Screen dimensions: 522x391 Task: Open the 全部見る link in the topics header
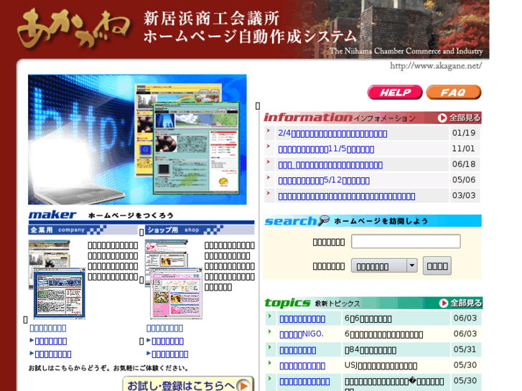[x=466, y=303]
